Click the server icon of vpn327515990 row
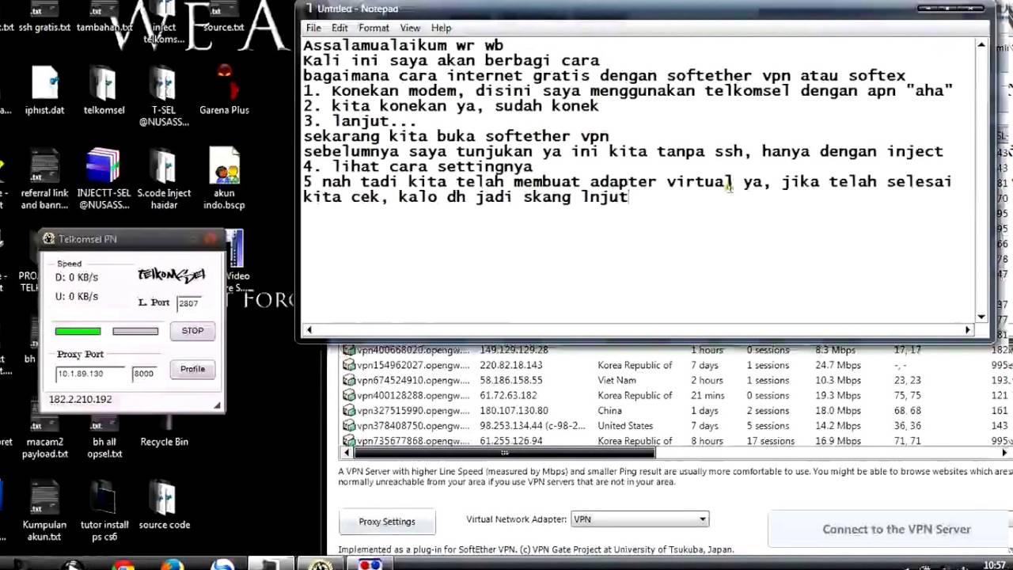Viewport: 1013px width, 570px height. click(348, 410)
